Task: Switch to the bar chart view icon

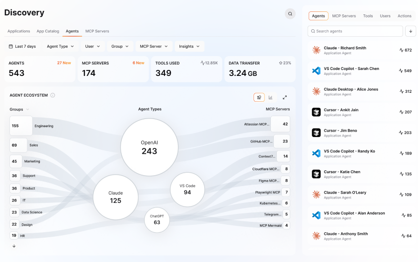Action: 270,97
